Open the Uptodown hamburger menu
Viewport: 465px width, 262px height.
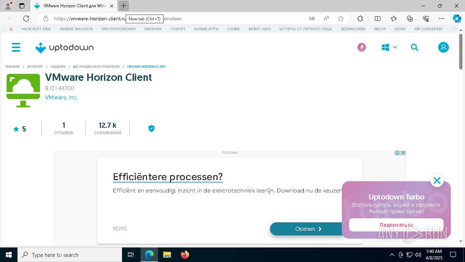tap(16, 47)
